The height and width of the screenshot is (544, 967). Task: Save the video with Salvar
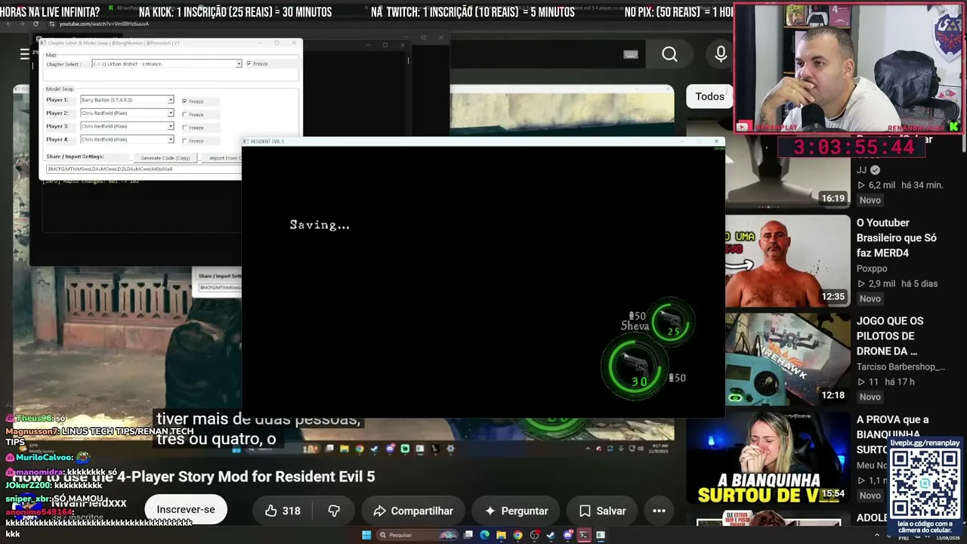pos(601,511)
